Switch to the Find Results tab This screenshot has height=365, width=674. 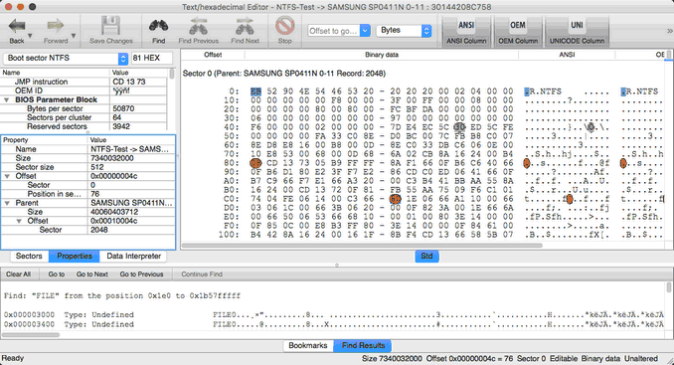tap(363, 346)
